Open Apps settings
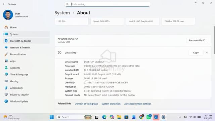Image resolution: width=215 pixels, height=121 pixels. click(26, 61)
